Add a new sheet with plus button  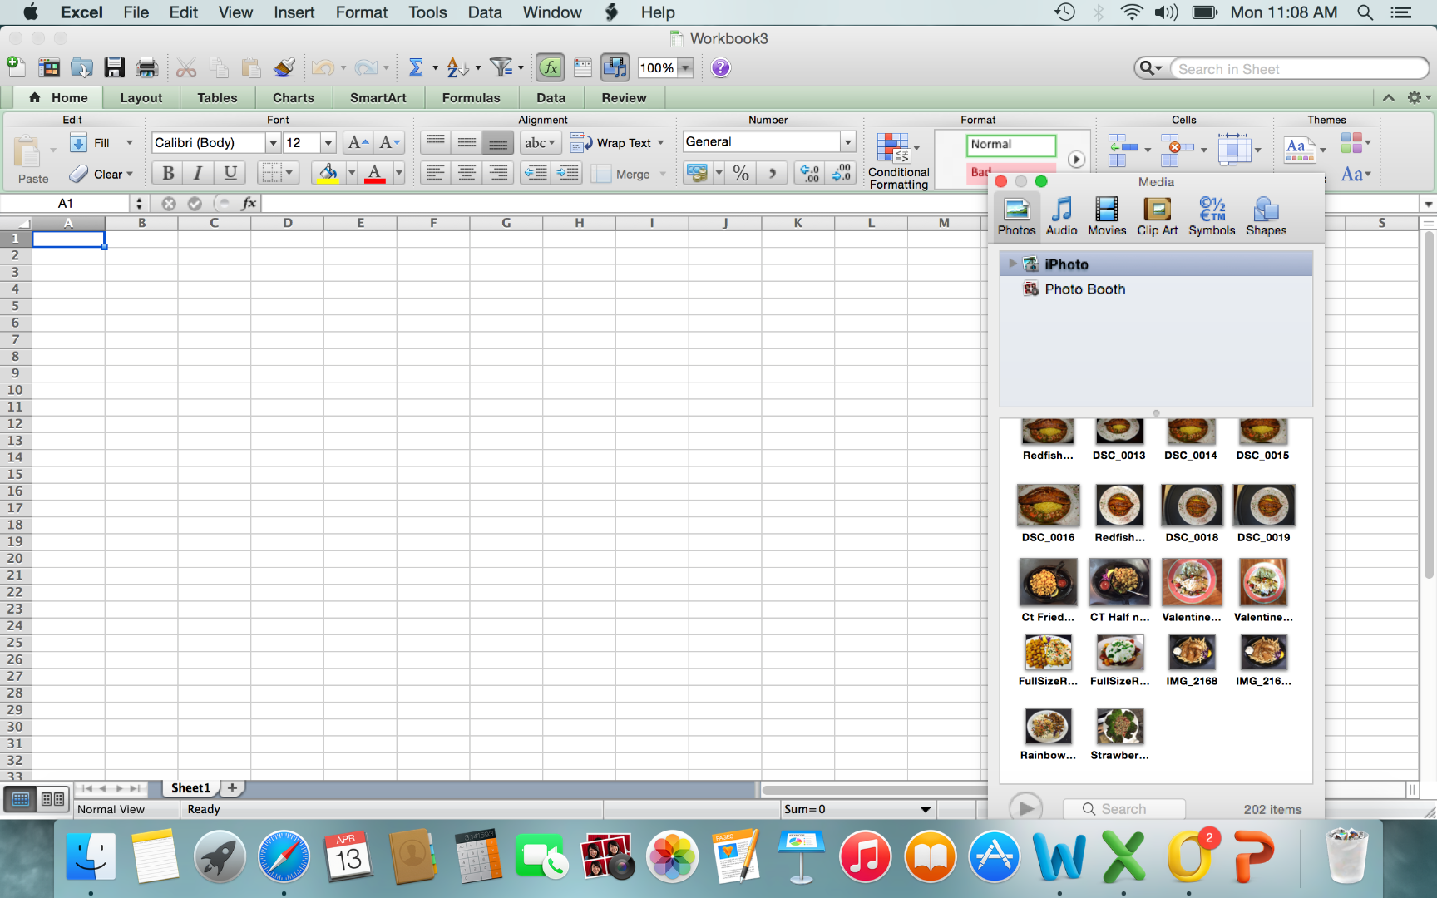[x=233, y=787]
